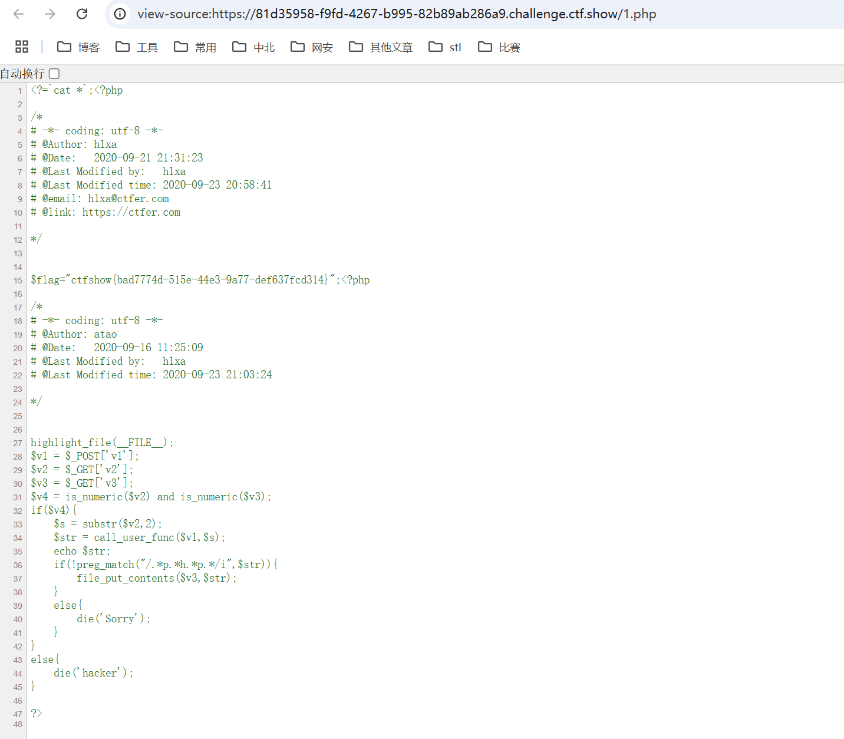Click the ctfshow flag string on line 15
Image resolution: width=844 pixels, height=739 pixels.
pyautogui.click(x=199, y=280)
